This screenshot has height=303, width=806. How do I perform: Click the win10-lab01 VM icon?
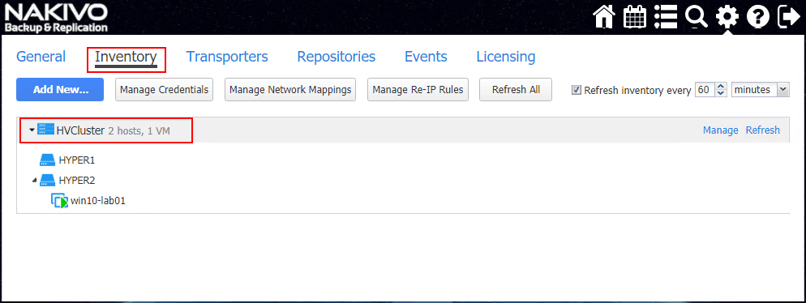coord(59,201)
